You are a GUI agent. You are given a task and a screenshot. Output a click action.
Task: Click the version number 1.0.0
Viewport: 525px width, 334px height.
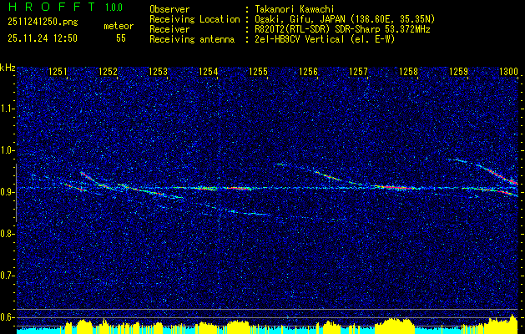114,8
